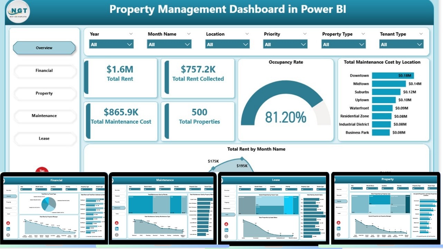The image size is (443, 249).
Task: Collapse the Priority header chevron
Action: point(305,34)
